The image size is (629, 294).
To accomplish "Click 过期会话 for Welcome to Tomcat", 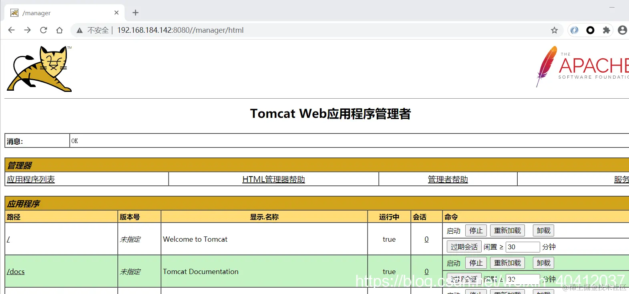I will point(464,247).
